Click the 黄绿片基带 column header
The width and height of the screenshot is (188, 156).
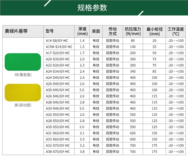pyautogui.click(x=16, y=31)
